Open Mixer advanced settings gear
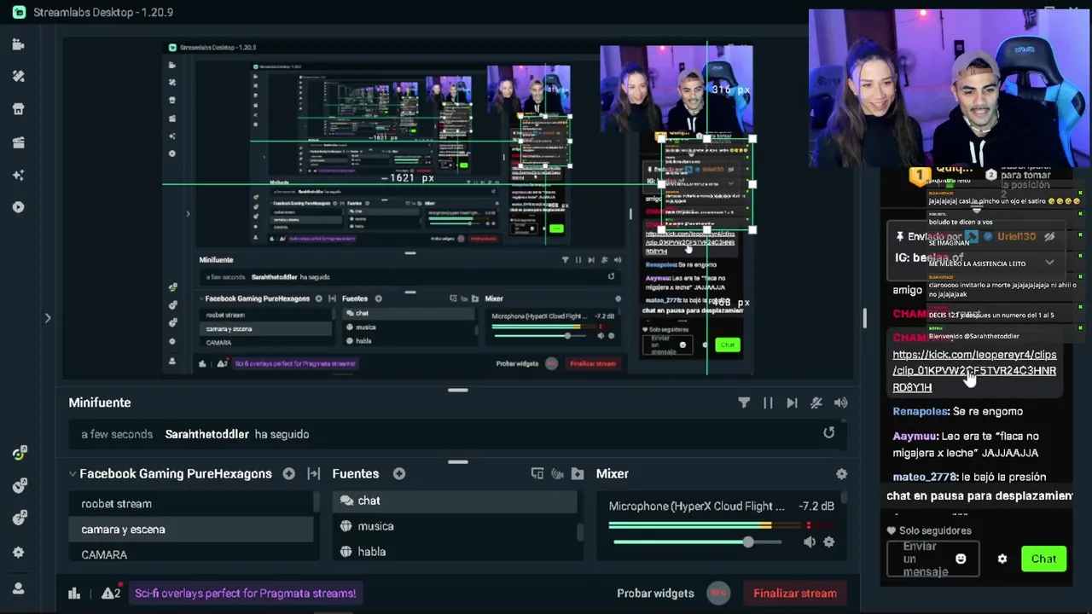The width and height of the screenshot is (1092, 614). tap(841, 474)
